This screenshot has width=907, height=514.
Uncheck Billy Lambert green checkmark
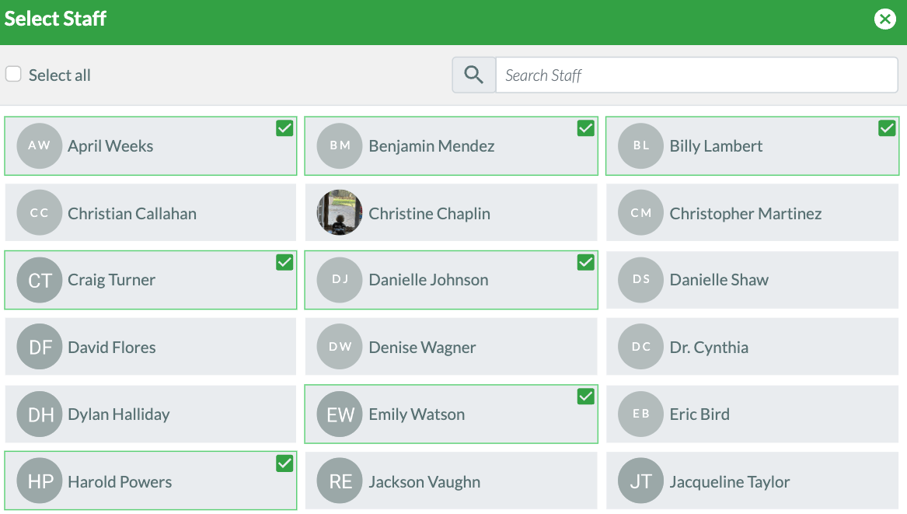(886, 128)
